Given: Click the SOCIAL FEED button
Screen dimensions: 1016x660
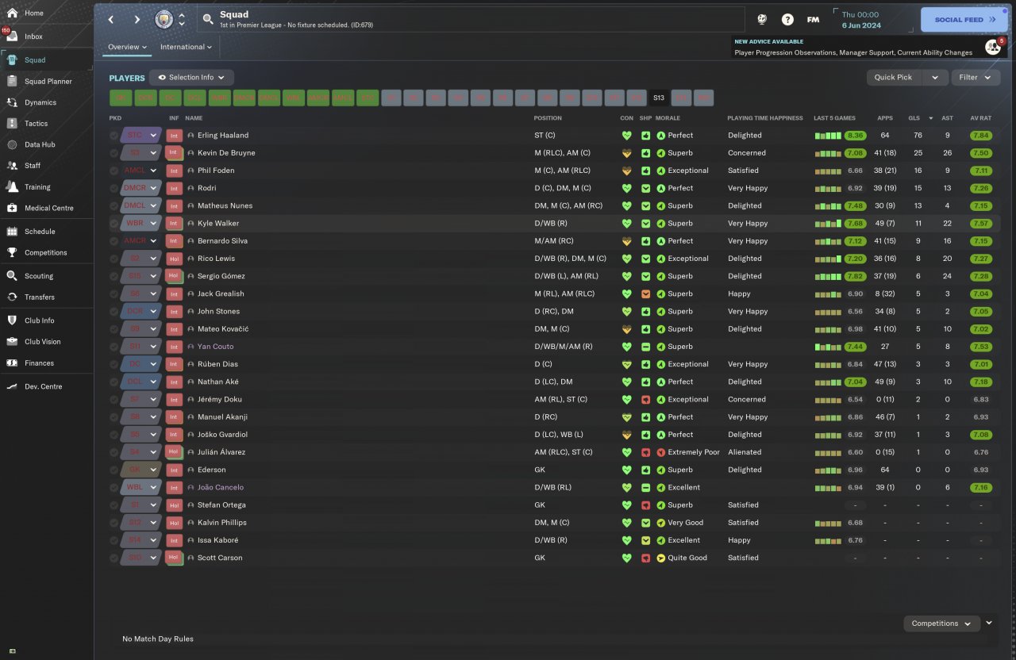Looking at the screenshot, I should [964, 20].
